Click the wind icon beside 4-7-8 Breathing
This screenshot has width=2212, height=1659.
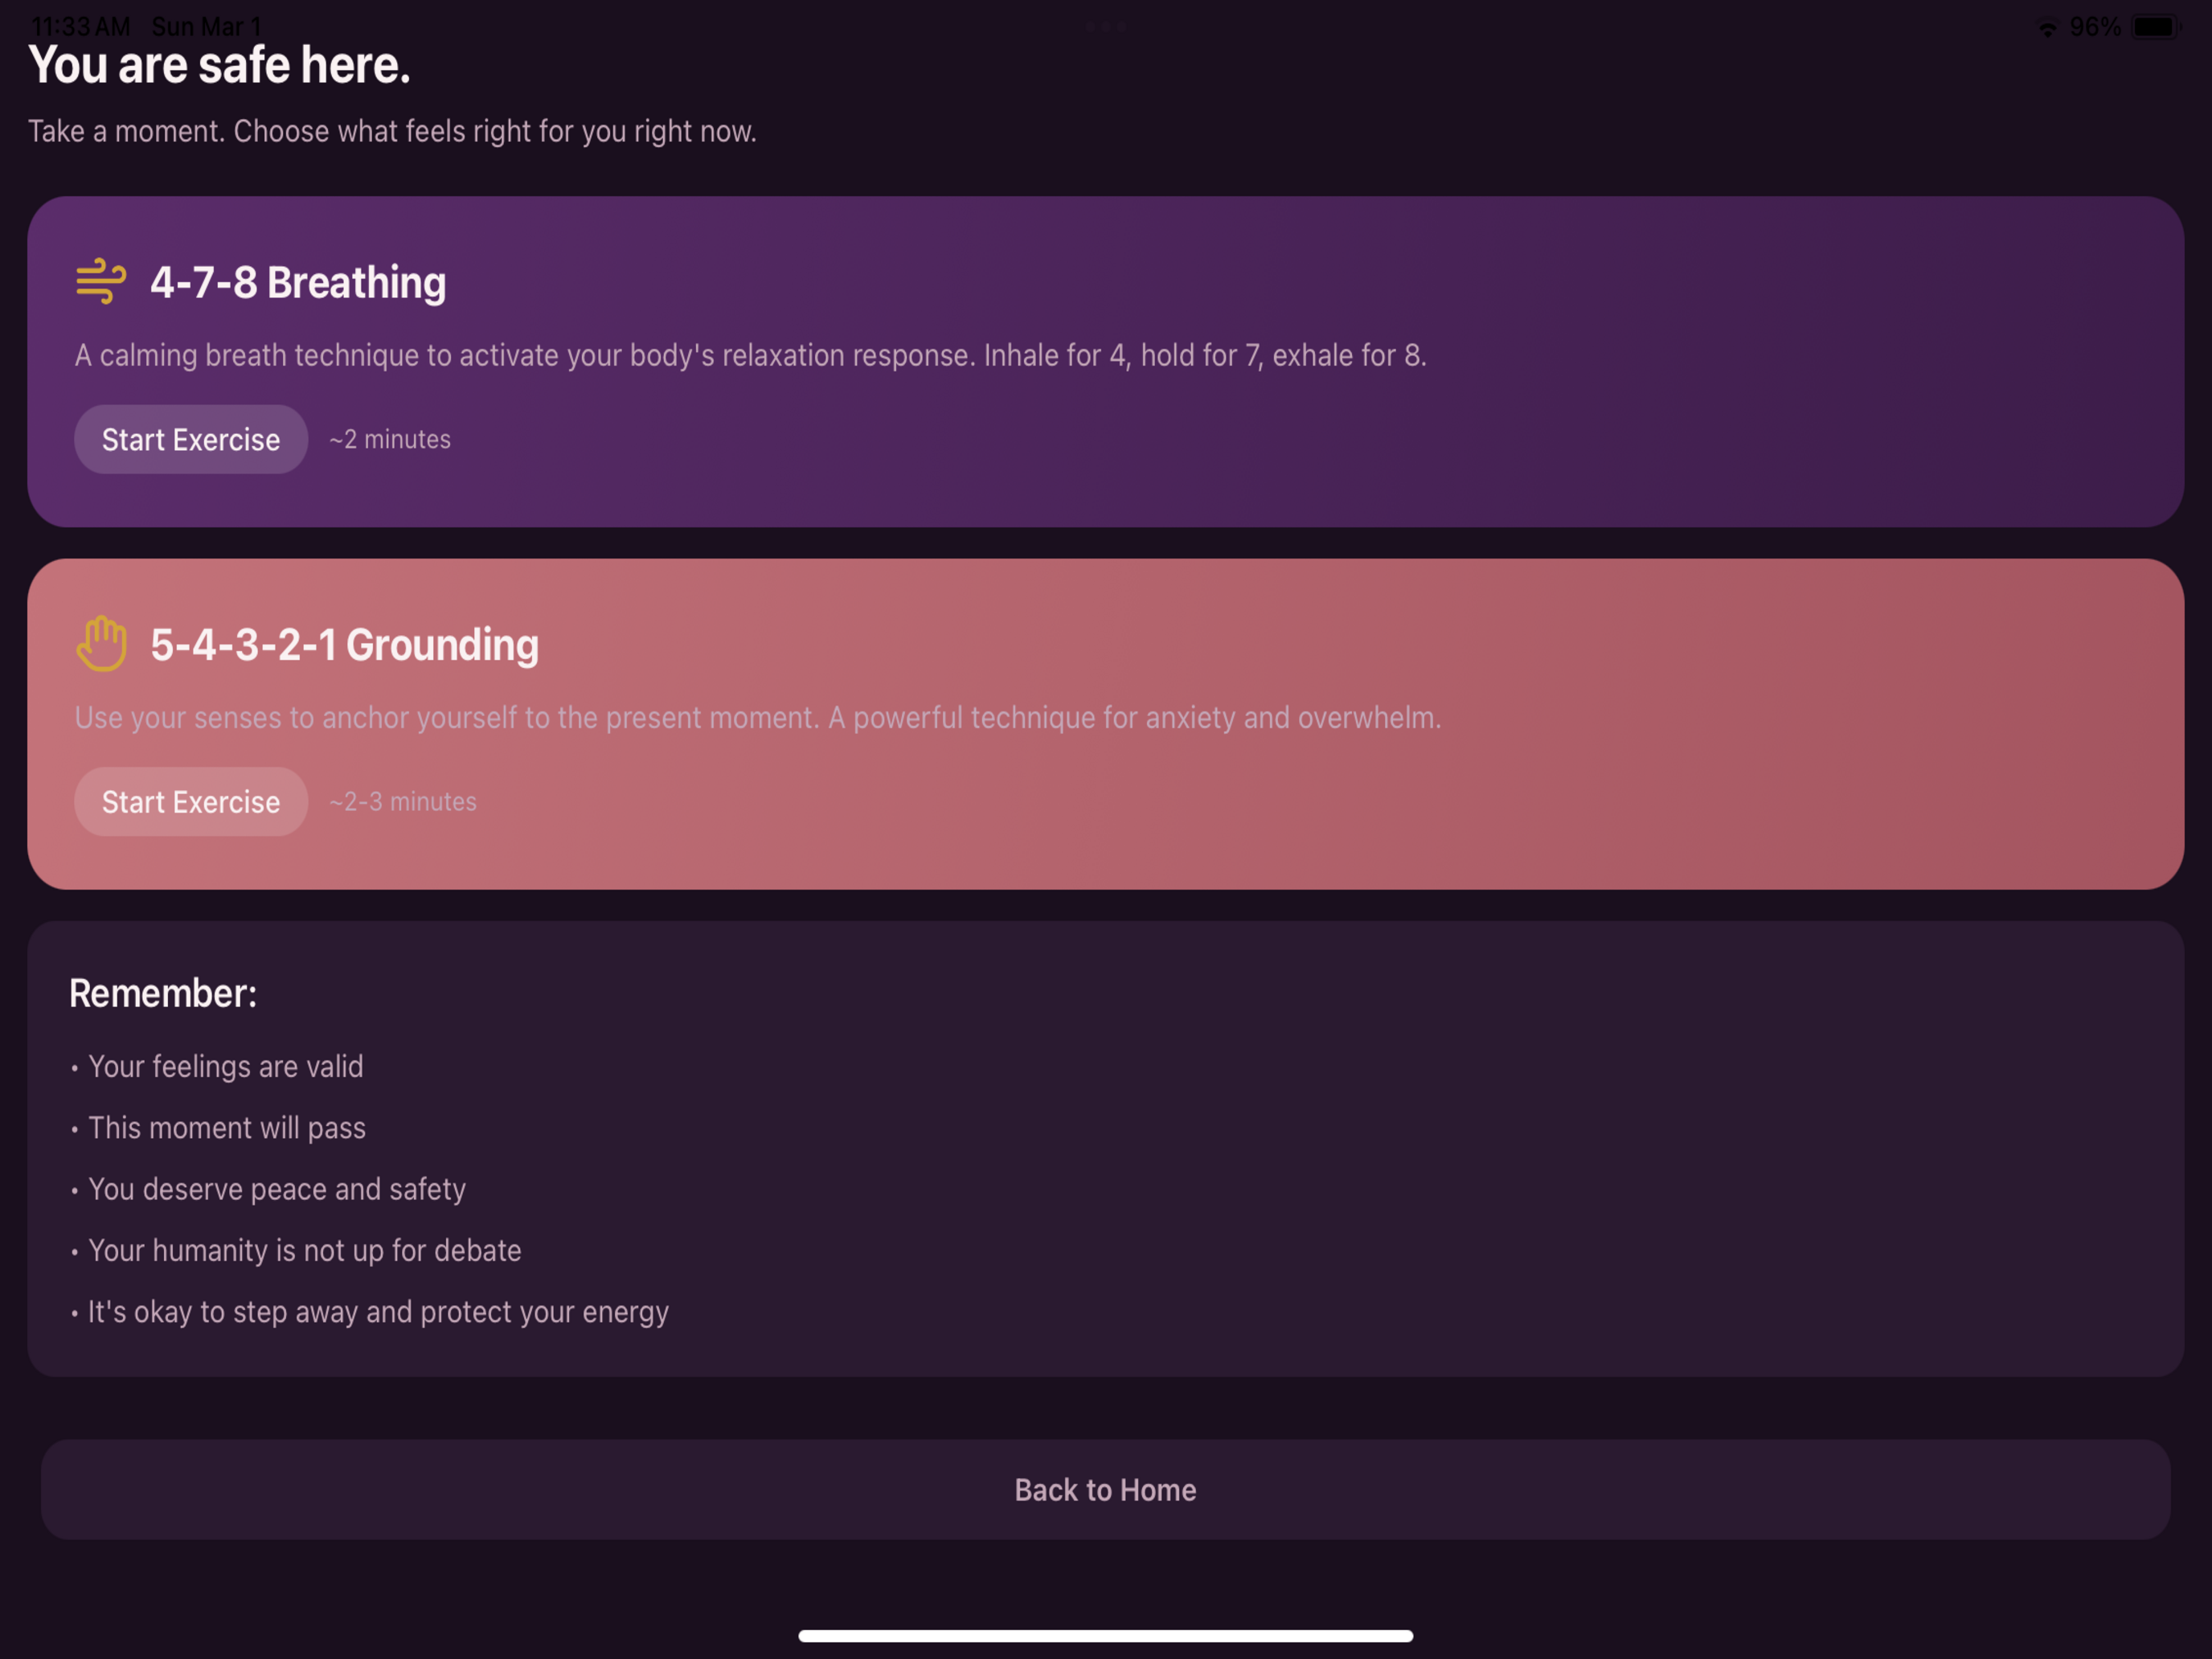click(x=101, y=281)
